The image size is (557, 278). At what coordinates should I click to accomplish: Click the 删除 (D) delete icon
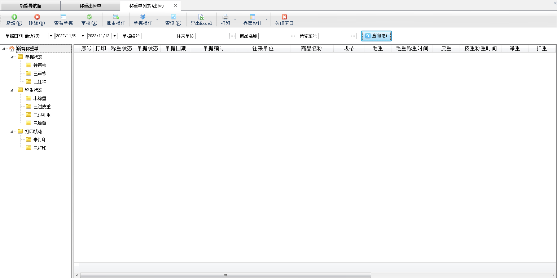click(37, 17)
